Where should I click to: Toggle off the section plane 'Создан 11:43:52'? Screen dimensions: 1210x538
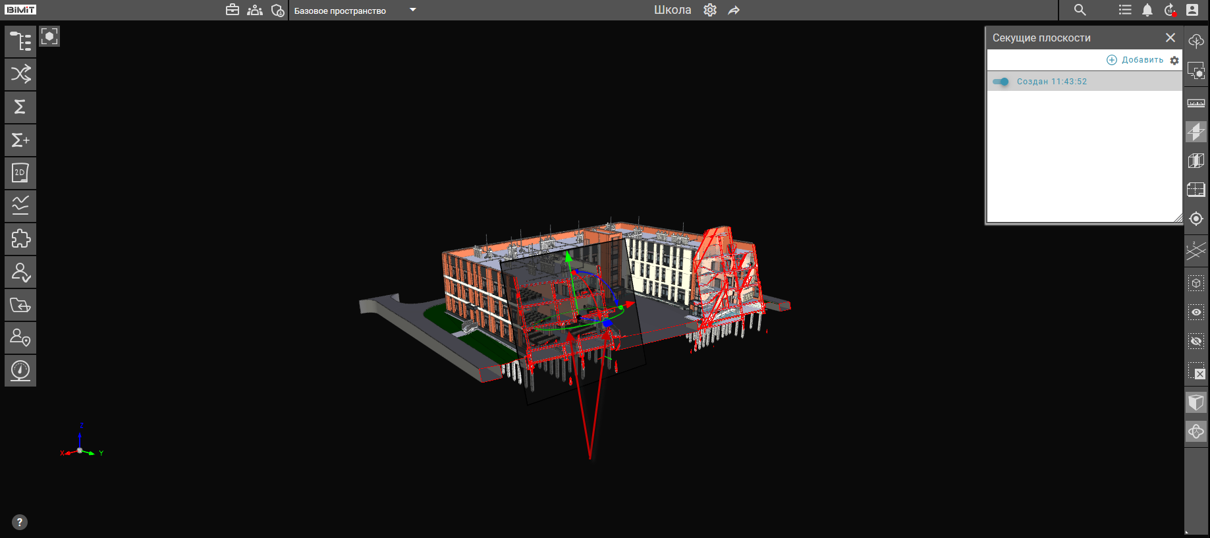click(1001, 82)
